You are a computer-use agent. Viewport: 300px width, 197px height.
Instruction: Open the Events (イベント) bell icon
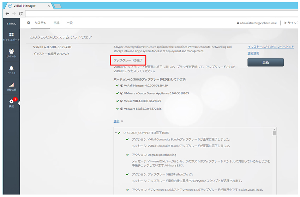tap(11, 68)
